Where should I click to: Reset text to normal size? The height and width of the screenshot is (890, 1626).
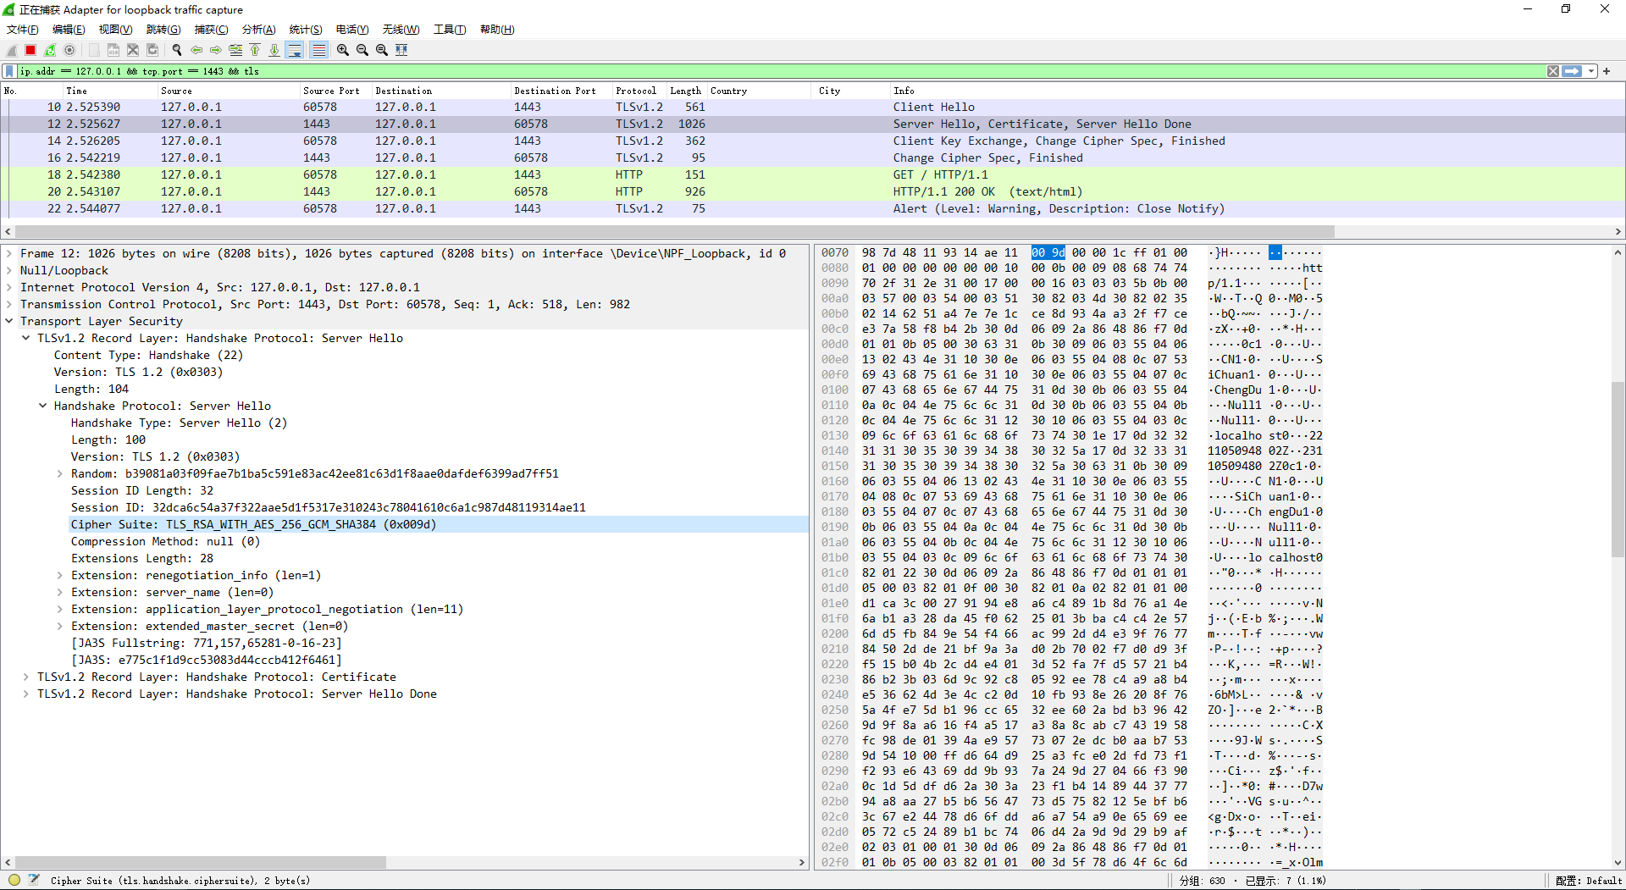pos(382,50)
